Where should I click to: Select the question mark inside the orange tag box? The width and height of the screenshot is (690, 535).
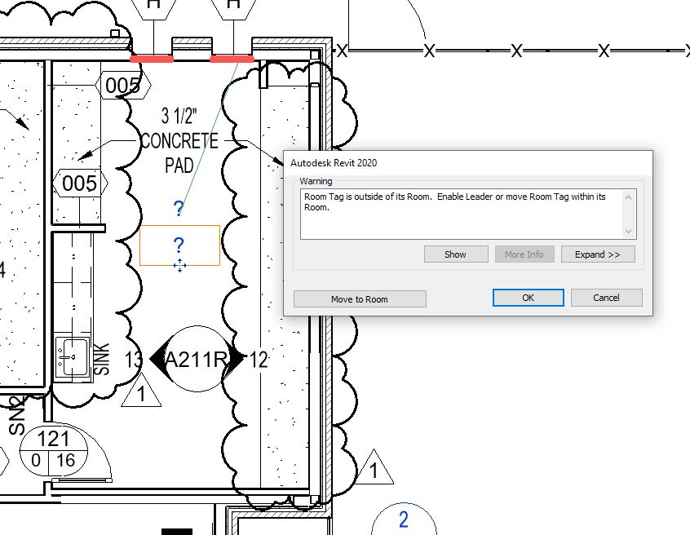coord(179,245)
